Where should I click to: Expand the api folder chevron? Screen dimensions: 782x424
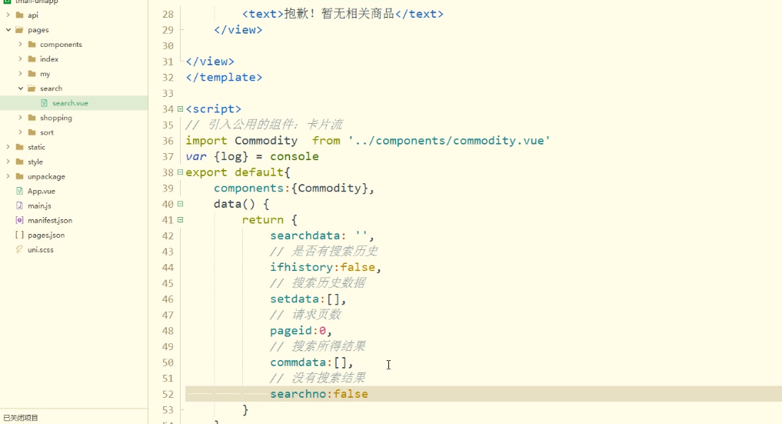8,15
